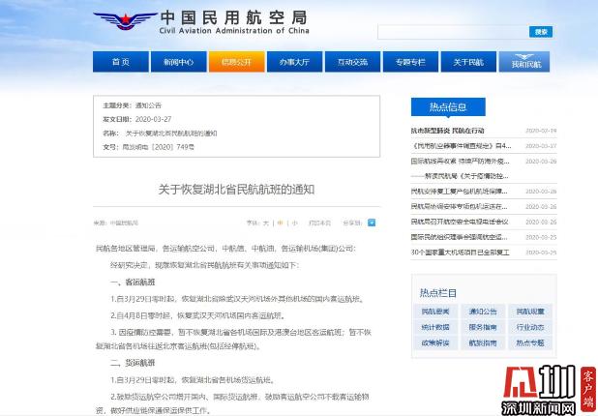Open the 互动交流 navigation tab

pos(352,62)
